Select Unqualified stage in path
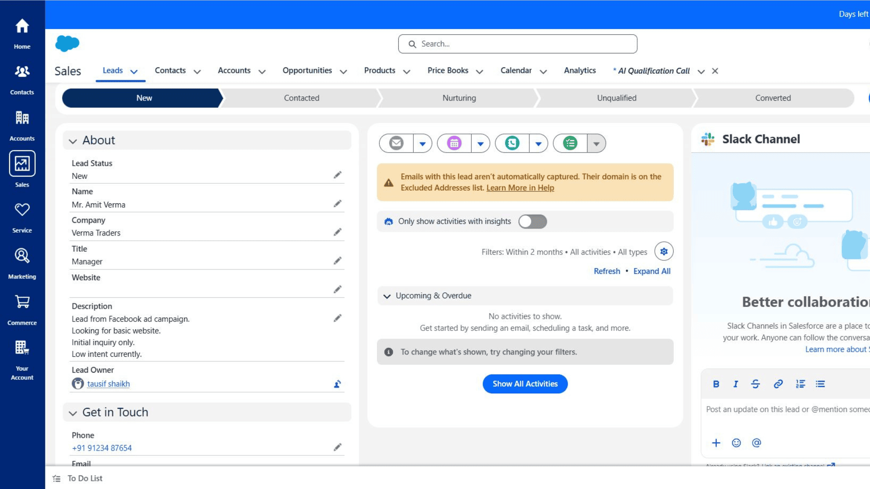The height and width of the screenshot is (489, 870). pyautogui.click(x=616, y=98)
